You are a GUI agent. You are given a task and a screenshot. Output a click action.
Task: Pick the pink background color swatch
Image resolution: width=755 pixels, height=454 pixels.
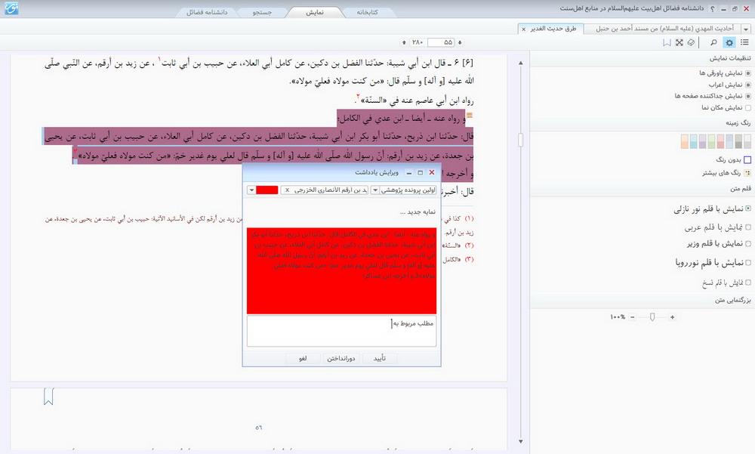pos(720,141)
